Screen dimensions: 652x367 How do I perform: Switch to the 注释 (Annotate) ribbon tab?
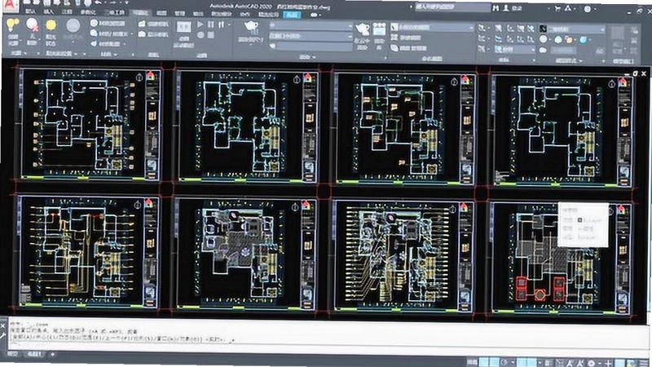point(67,12)
